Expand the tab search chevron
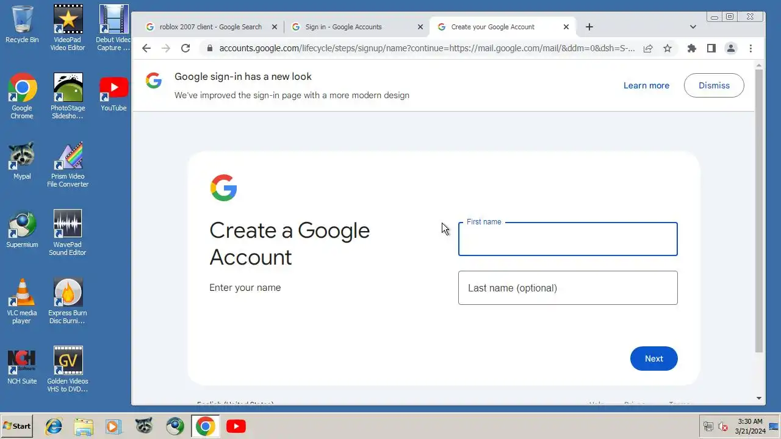Screen dimensions: 781x439 pos(693,27)
